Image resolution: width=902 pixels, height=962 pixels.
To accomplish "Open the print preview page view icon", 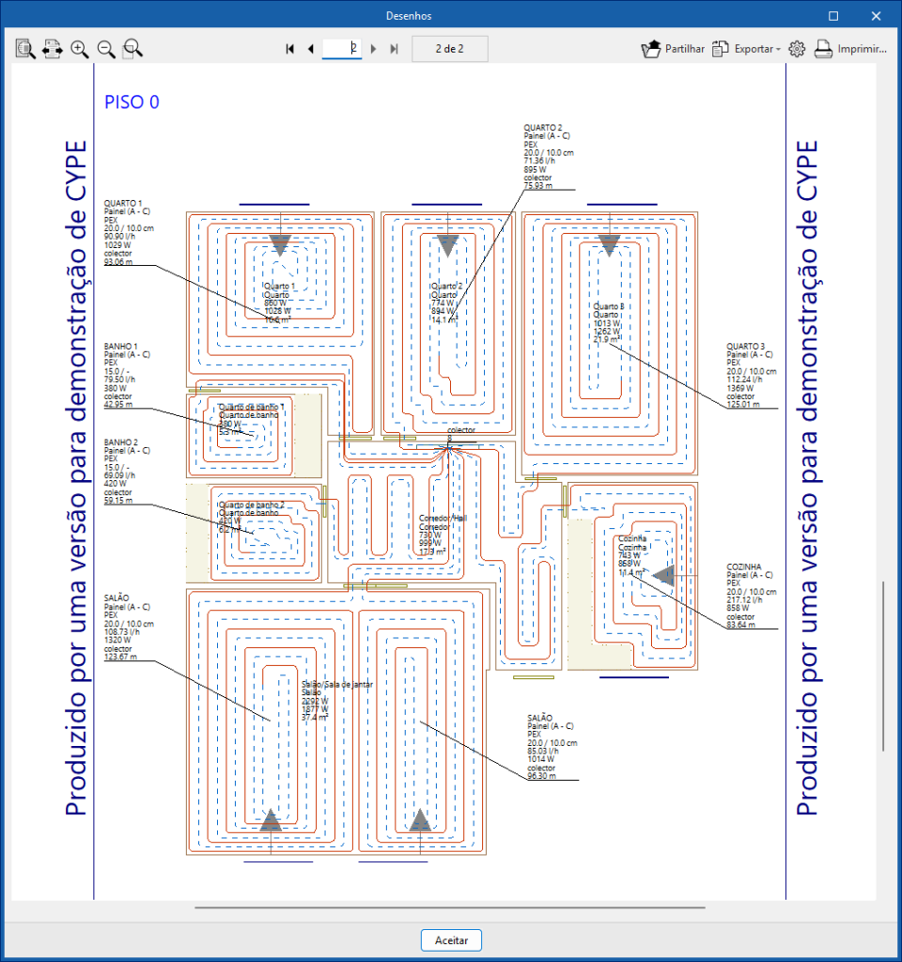I will [25, 49].
